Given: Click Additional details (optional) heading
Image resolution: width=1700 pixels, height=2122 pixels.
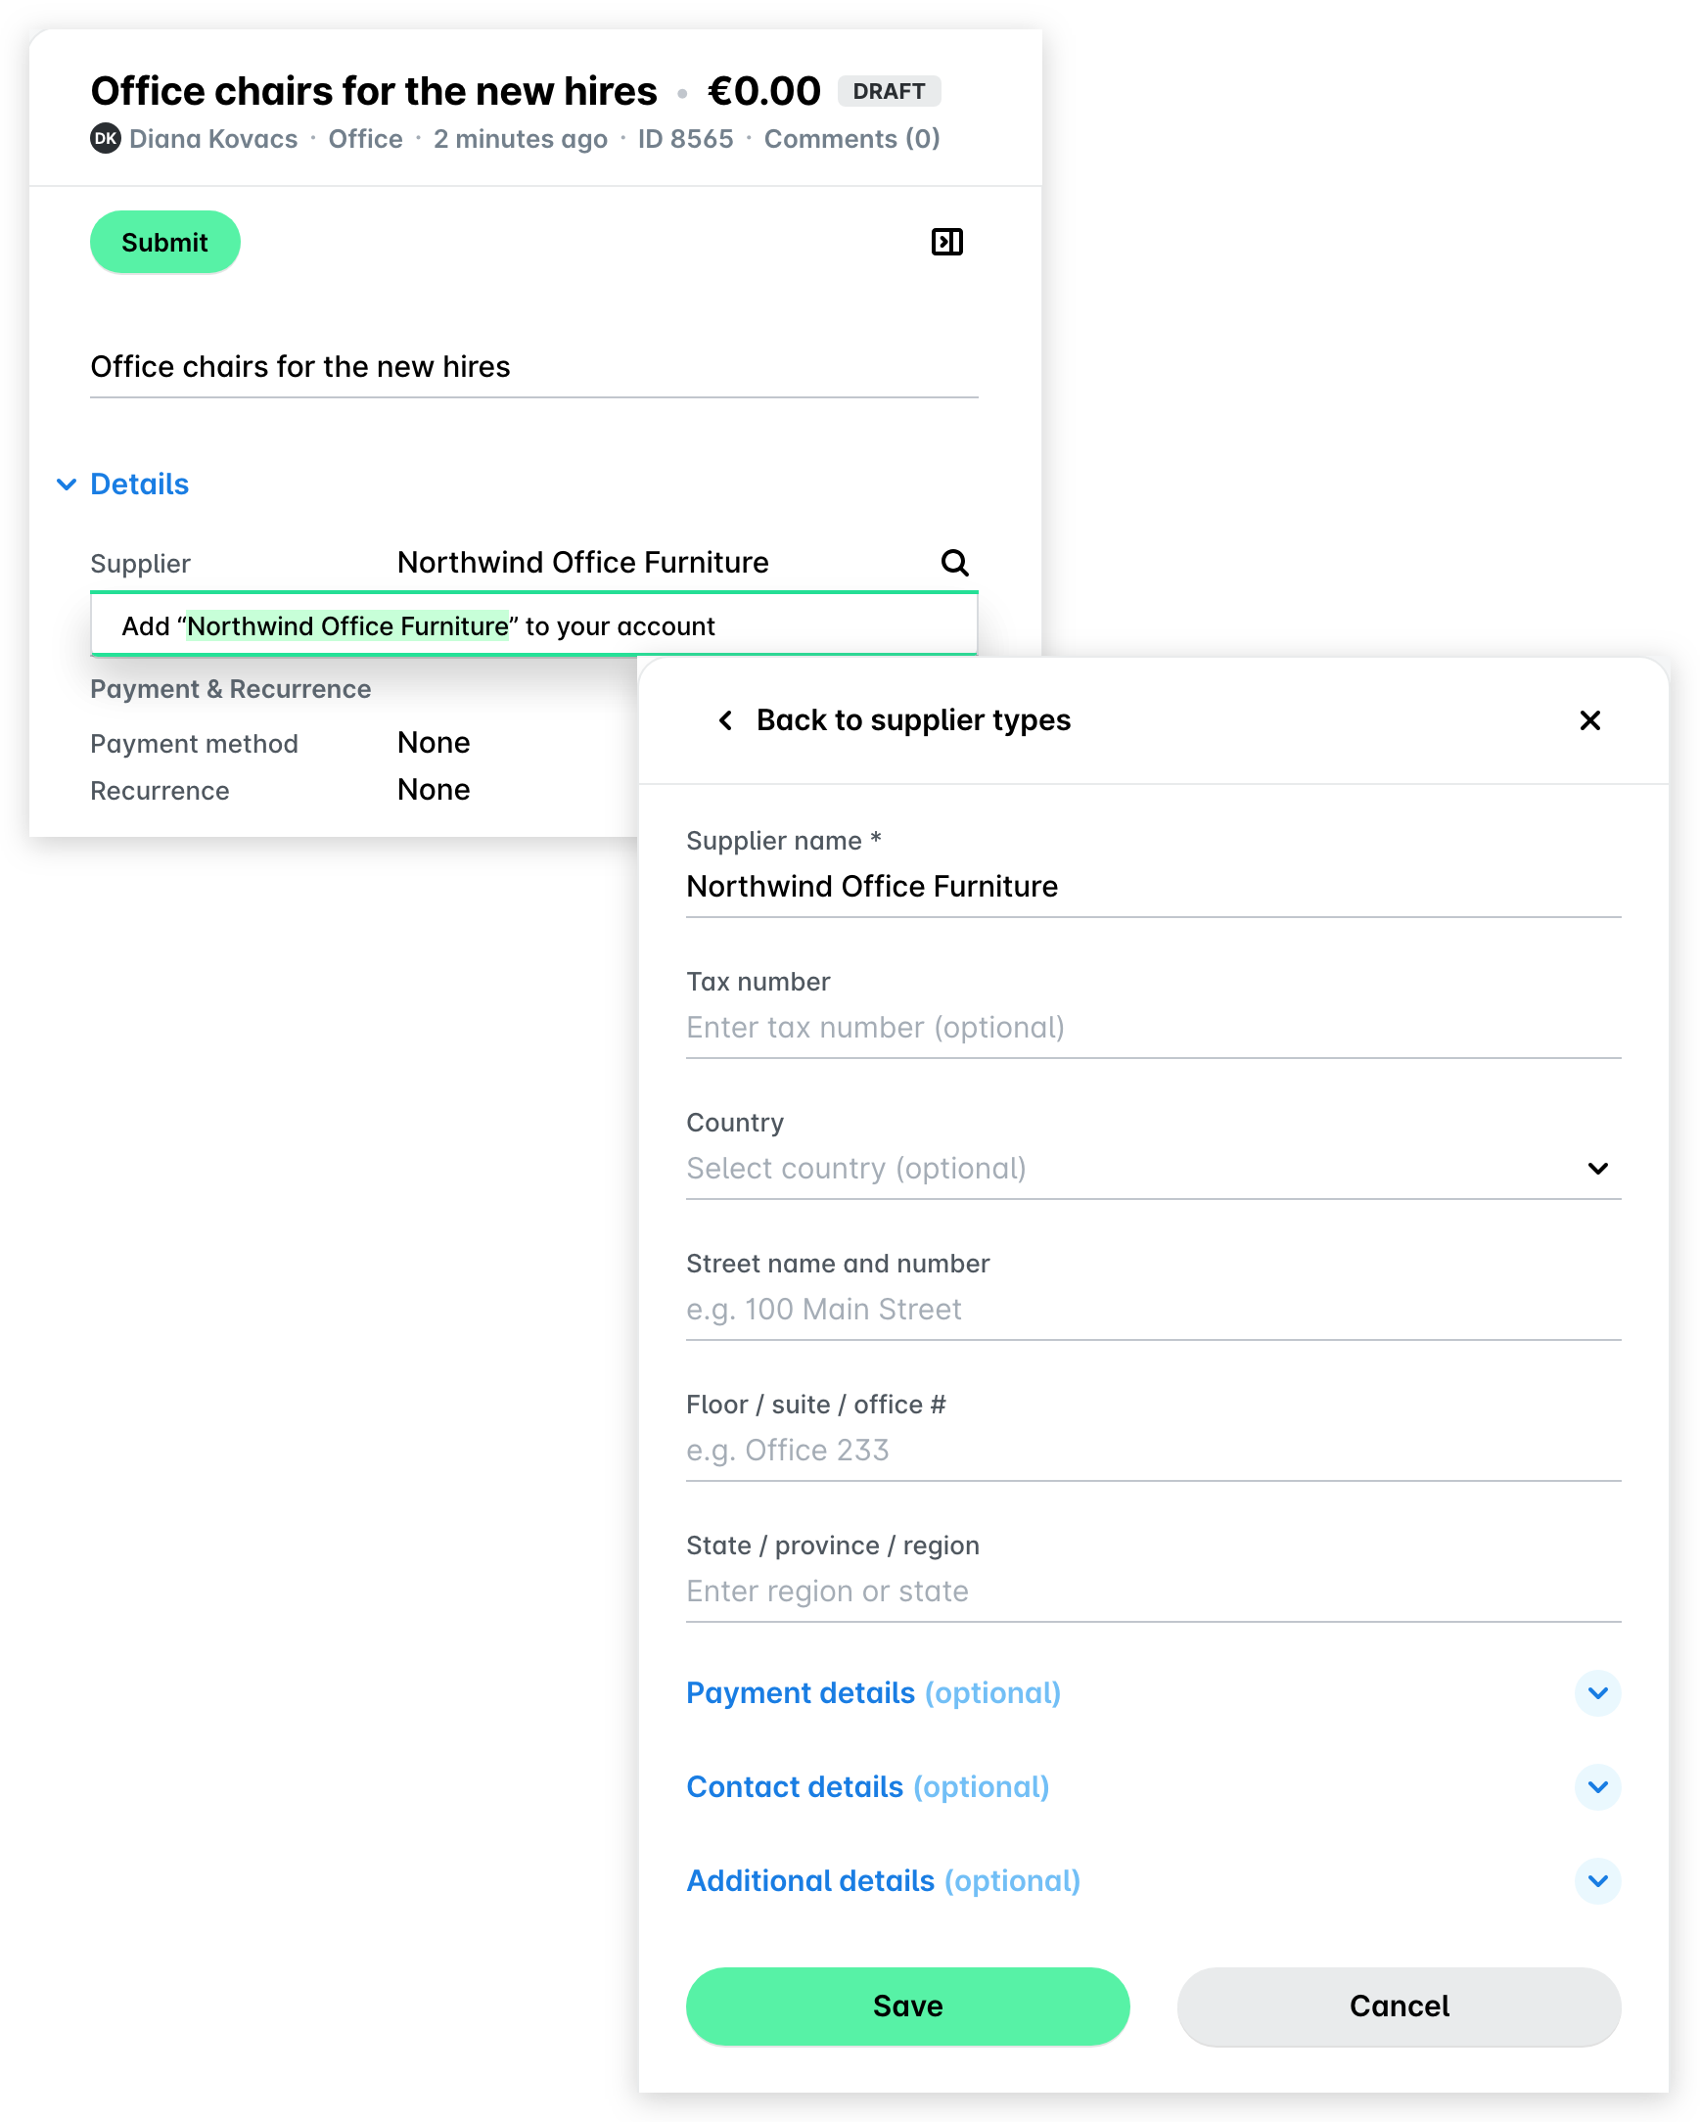Looking at the screenshot, I should click(x=883, y=1881).
